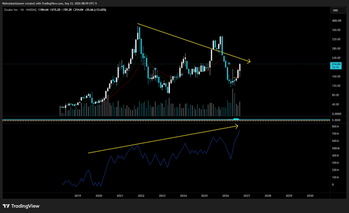Click the 800M indicator axis label
The image size is (349, 213).
pos(336,127)
